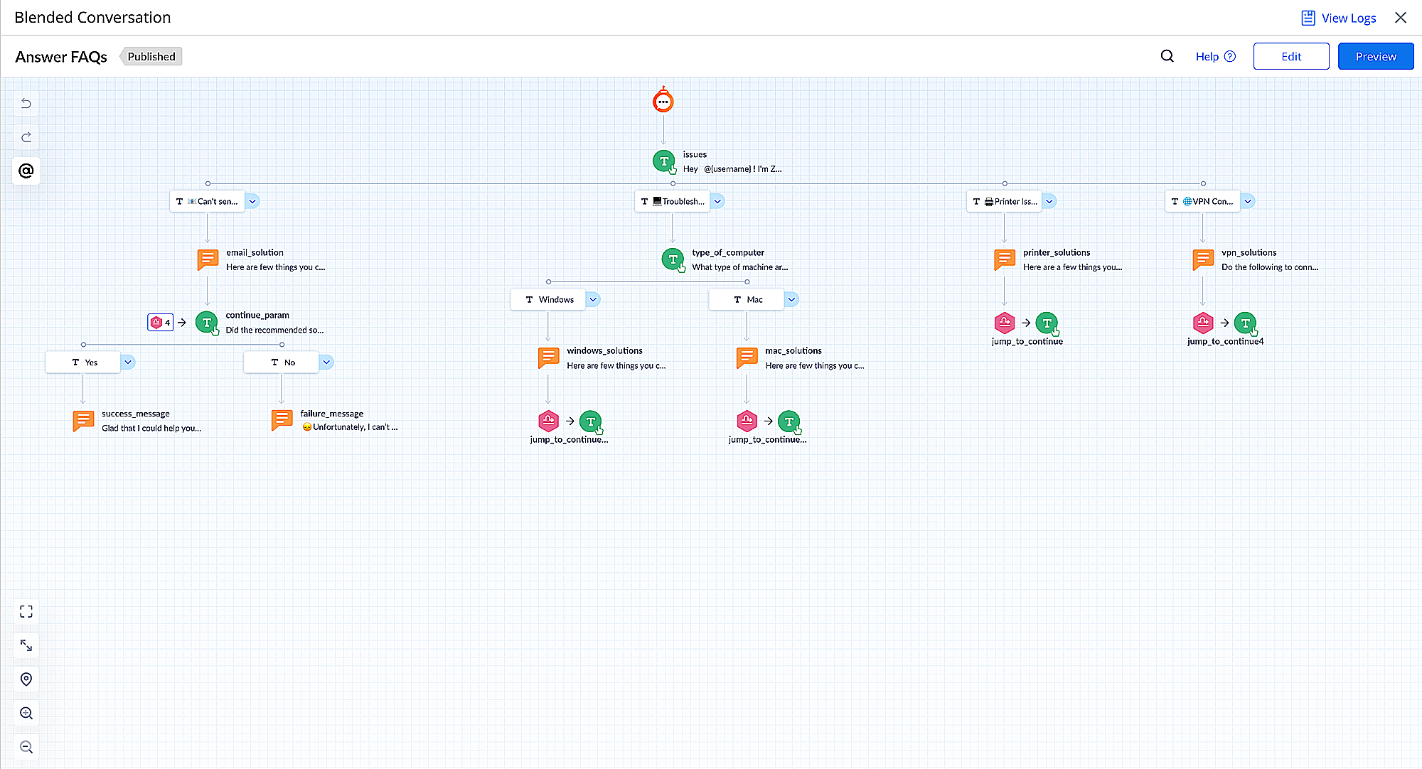Expand the VPN Con... option dropdown

pos(1247,201)
